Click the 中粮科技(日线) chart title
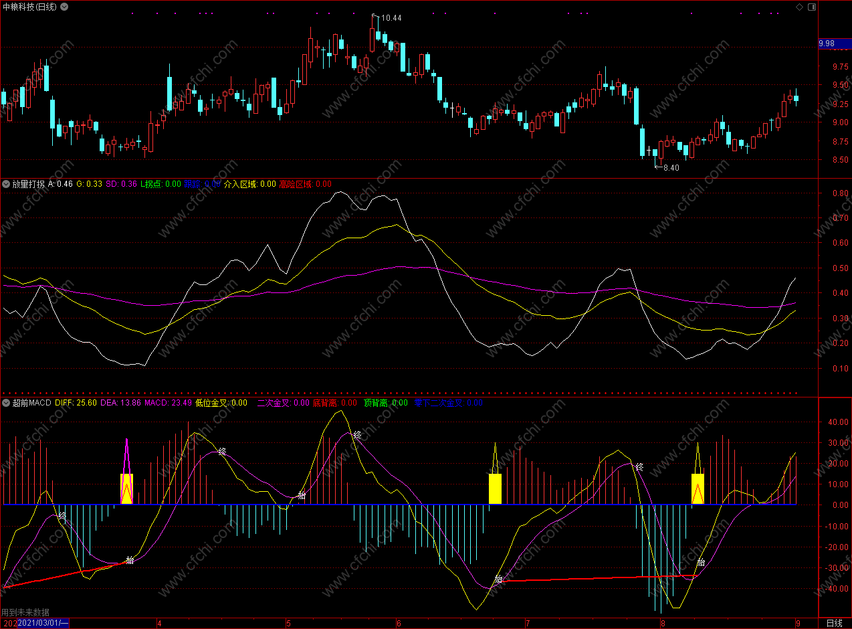 (29, 7)
